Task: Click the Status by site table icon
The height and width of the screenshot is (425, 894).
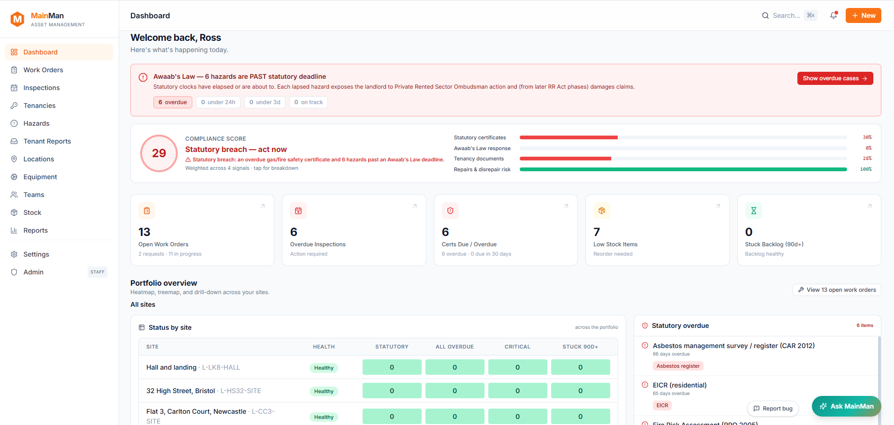Action: click(x=142, y=327)
